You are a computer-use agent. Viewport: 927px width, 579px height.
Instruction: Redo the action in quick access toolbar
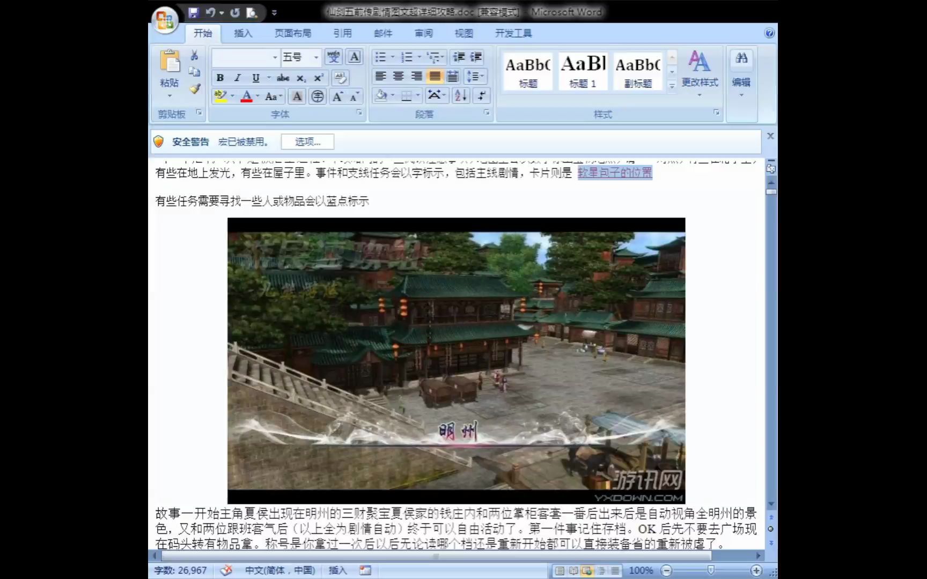coord(235,12)
